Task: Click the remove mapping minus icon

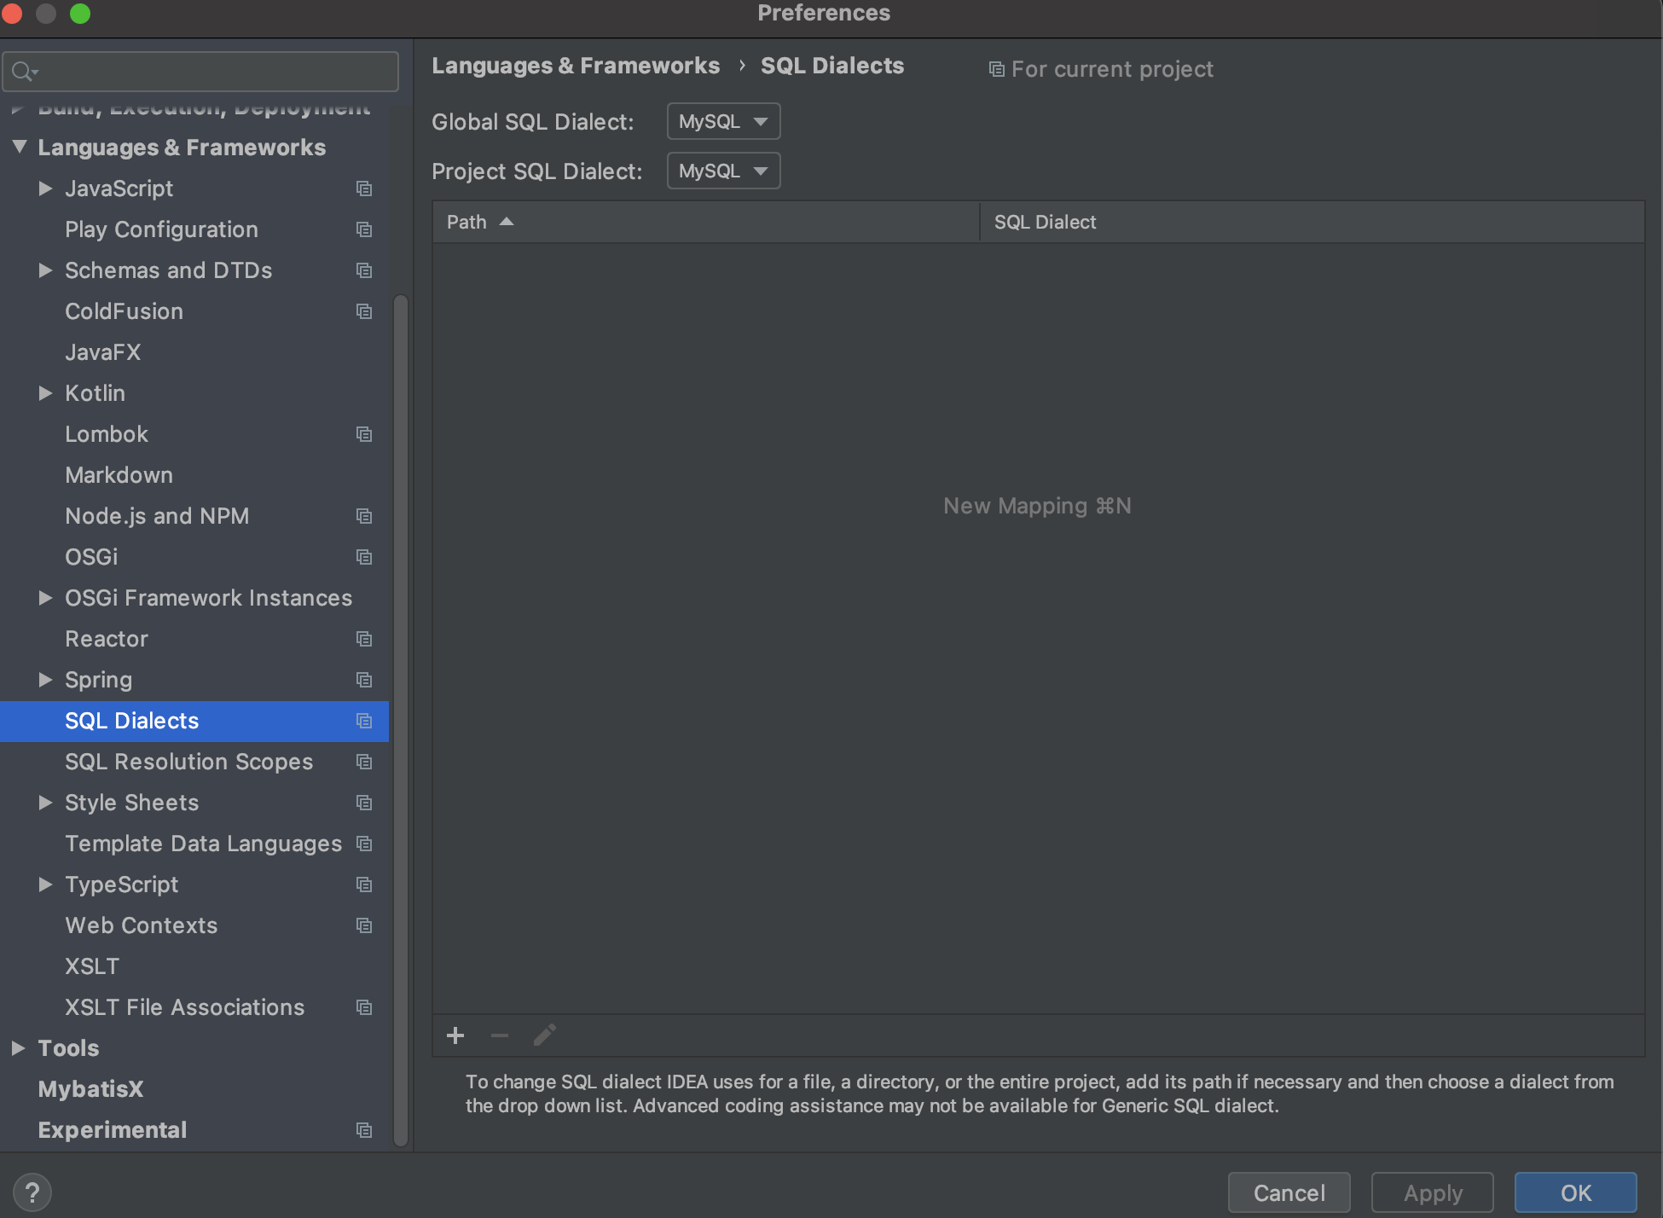Action: (x=500, y=1035)
